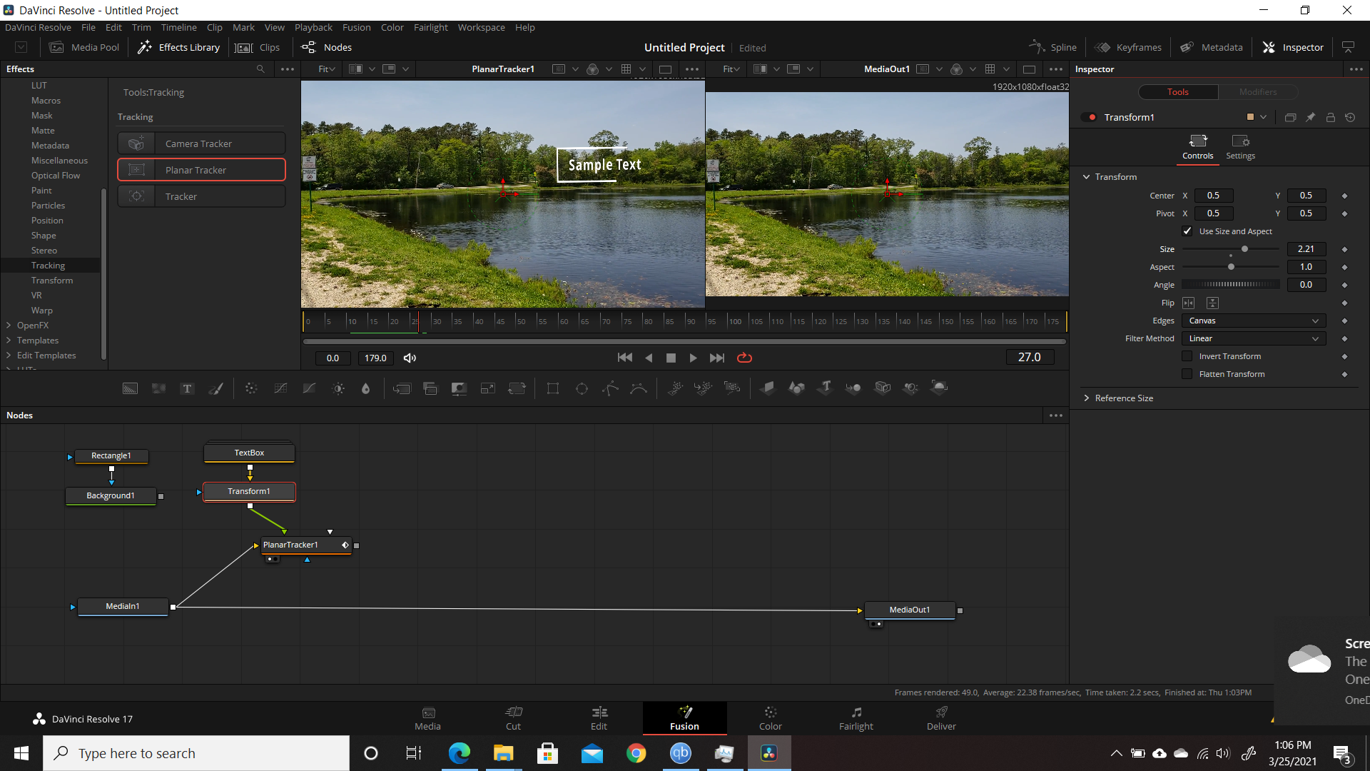The width and height of the screenshot is (1370, 771).
Task: Switch to the Inspector Modifiers tab
Action: [1257, 92]
